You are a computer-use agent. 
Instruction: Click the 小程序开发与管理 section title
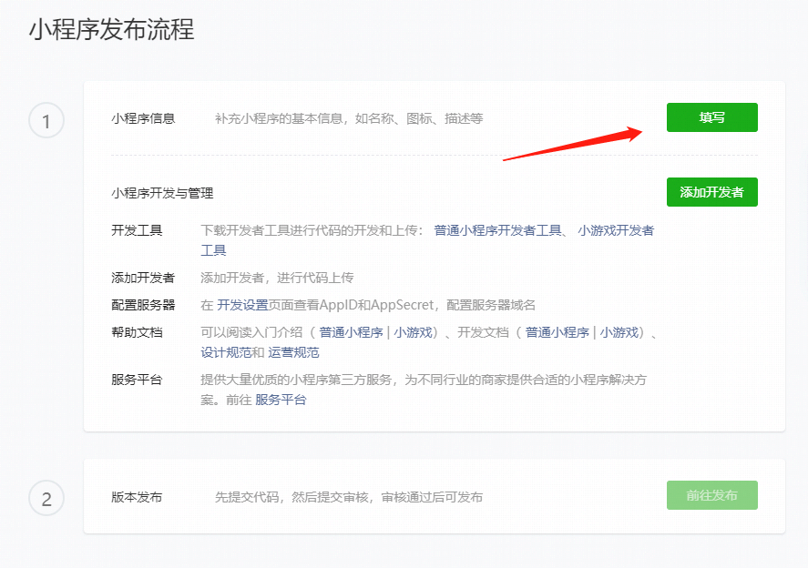(162, 193)
